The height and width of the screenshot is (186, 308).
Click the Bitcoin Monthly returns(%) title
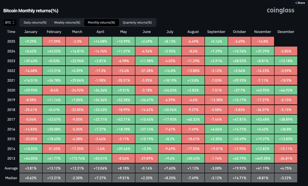(31, 10)
